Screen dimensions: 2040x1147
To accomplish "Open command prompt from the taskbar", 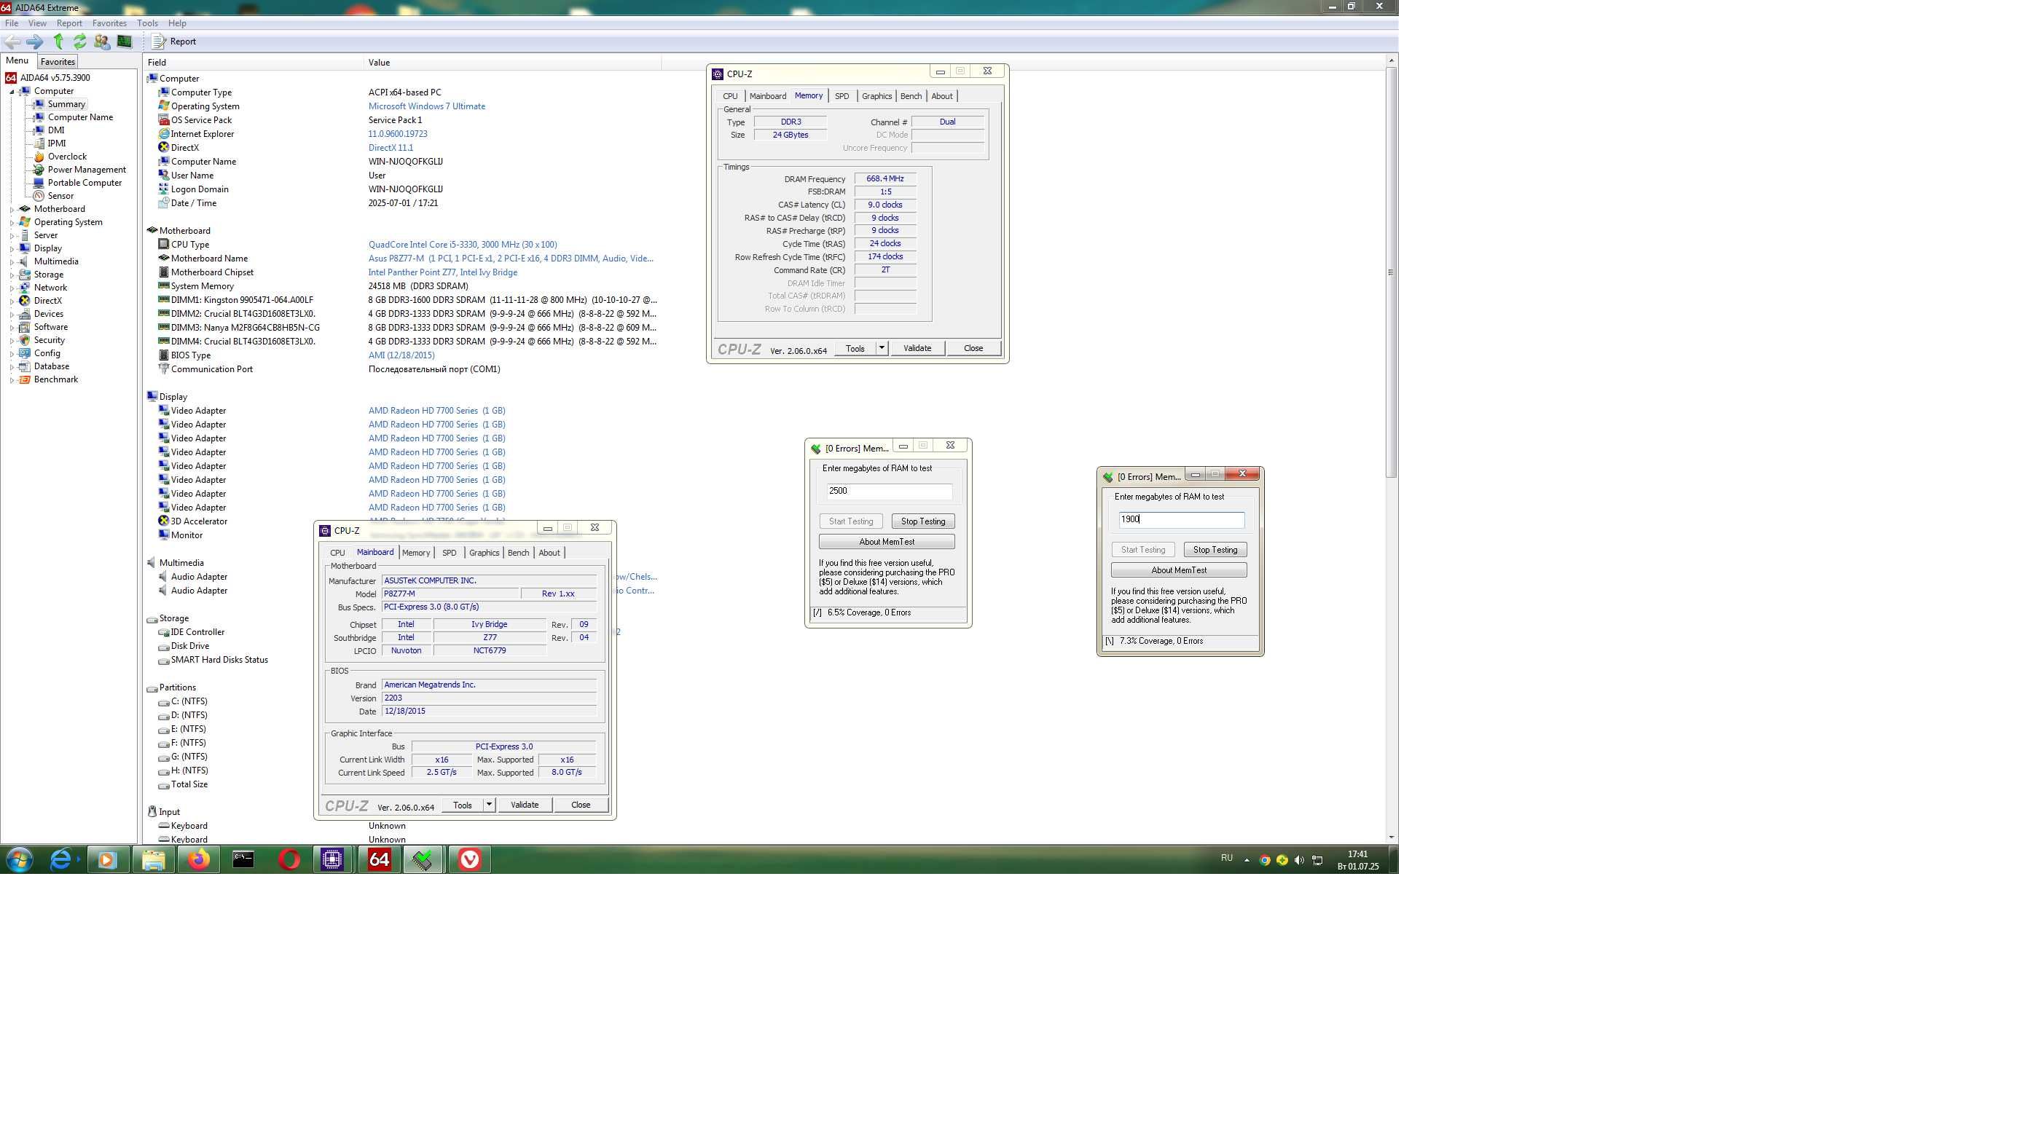I will (x=243, y=859).
